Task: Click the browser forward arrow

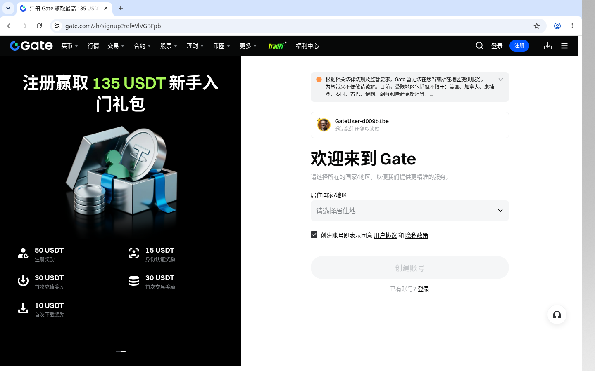Action: click(x=24, y=26)
